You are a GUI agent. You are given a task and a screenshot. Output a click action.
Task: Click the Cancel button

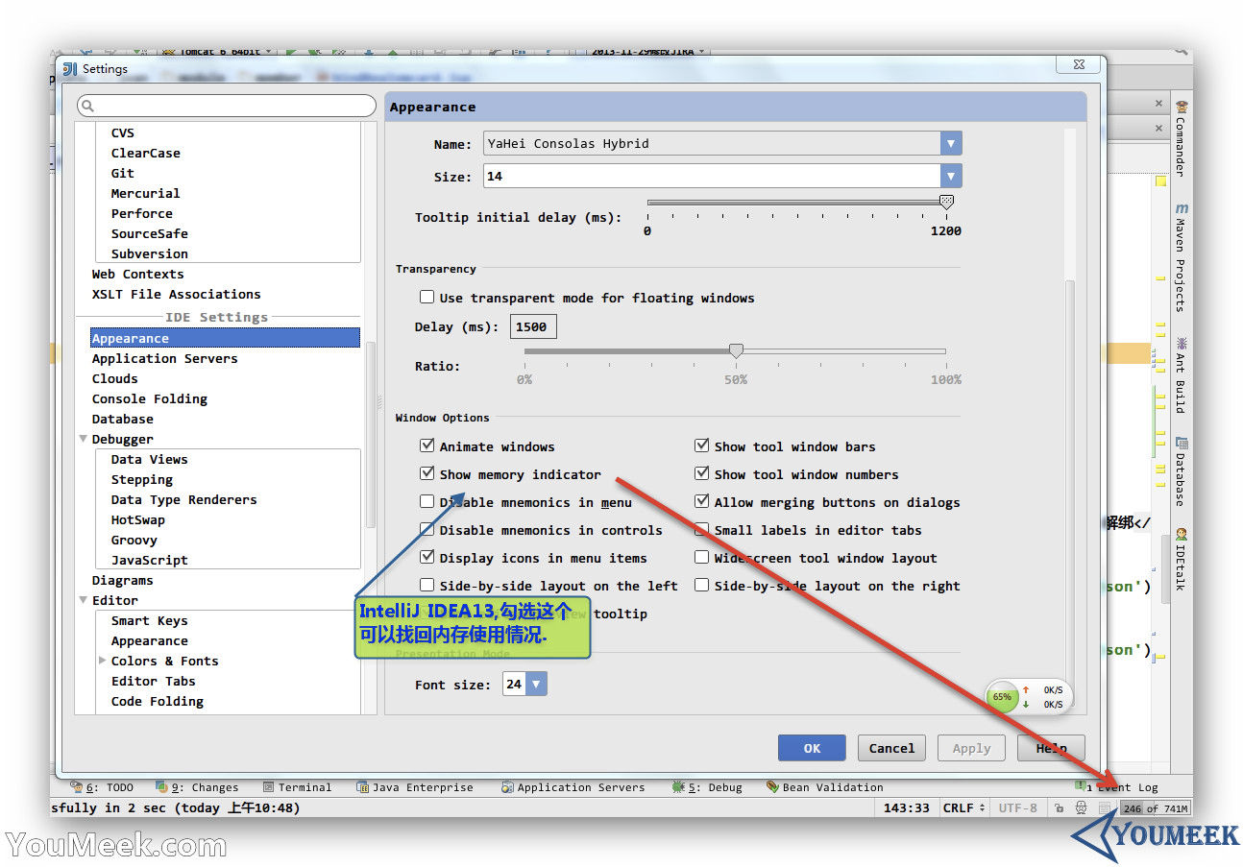(891, 749)
